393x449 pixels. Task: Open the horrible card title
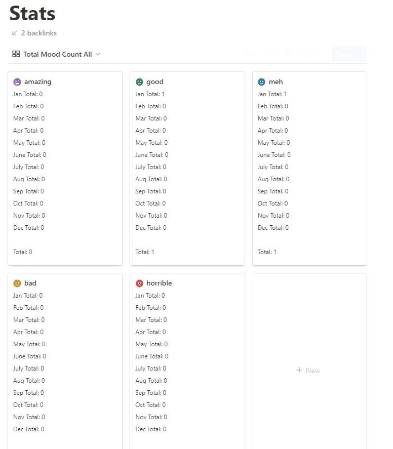click(x=159, y=283)
